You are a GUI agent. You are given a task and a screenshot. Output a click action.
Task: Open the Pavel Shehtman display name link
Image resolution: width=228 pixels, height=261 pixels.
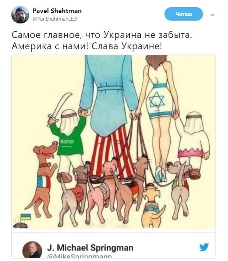coord(57,11)
